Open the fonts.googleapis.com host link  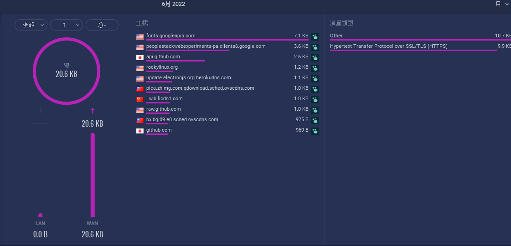[171, 36]
